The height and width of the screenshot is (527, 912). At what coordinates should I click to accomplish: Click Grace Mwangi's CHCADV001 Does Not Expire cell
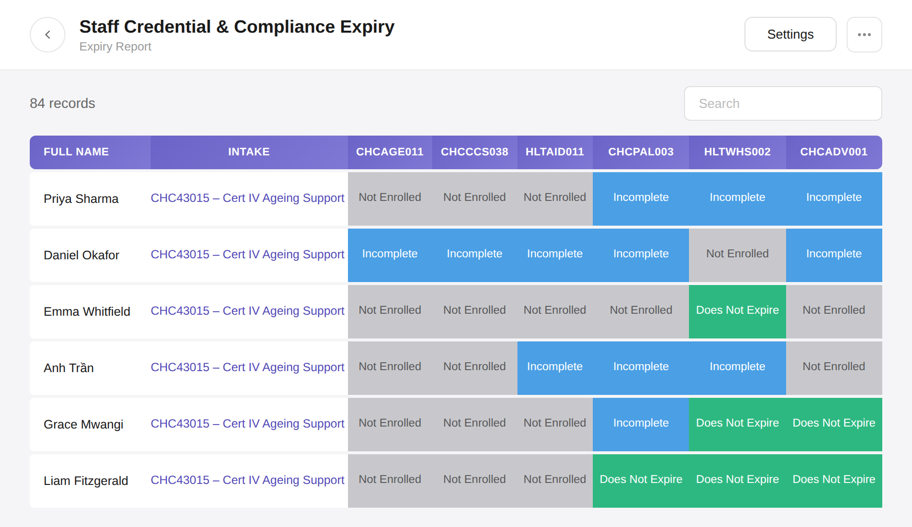click(834, 425)
